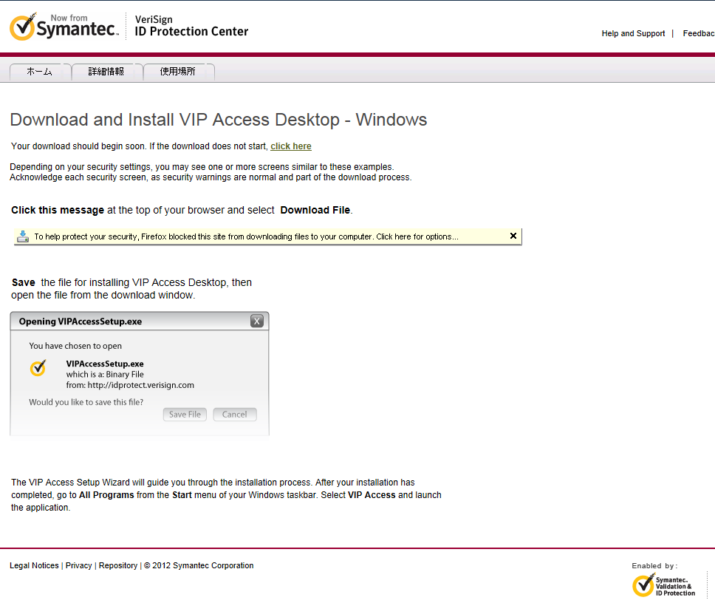715x603 pixels.
Task: Click the 'You have chosen to open' text
Action: point(75,346)
